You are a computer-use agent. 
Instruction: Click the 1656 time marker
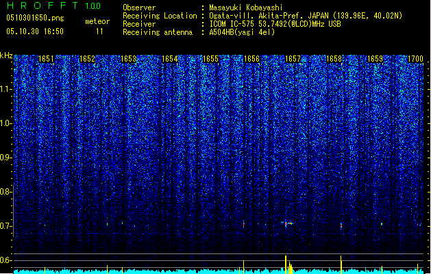[x=251, y=59]
